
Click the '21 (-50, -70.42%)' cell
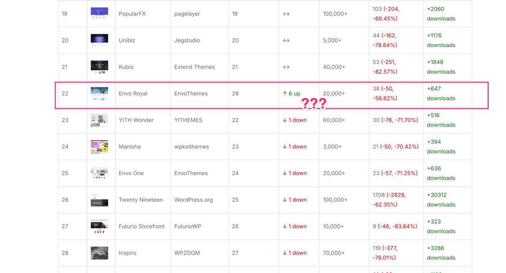point(396,147)
